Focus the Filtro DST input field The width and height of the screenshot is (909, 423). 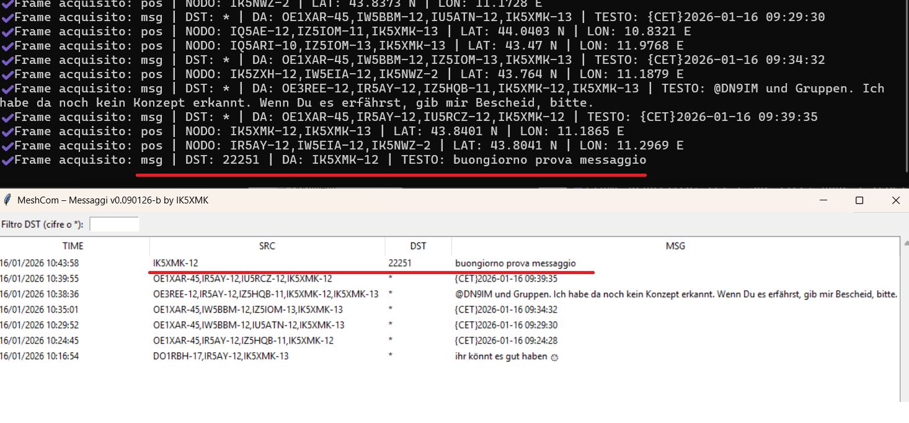[114, 224]
